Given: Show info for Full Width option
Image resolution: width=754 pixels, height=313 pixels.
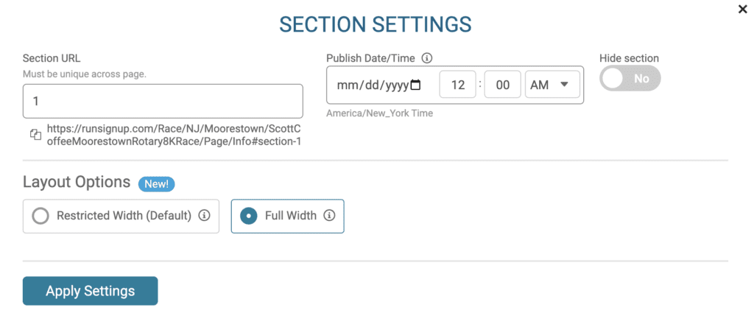Looking at the screenshot, I should [329, 215].
